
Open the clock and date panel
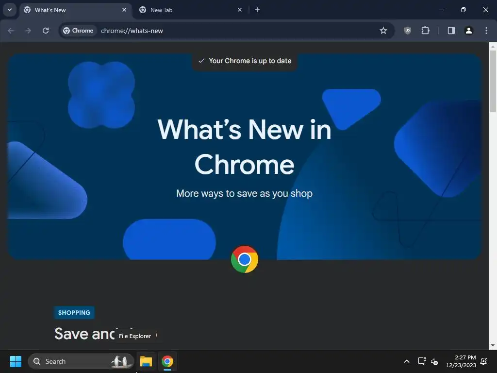click(x=461, y=361)
